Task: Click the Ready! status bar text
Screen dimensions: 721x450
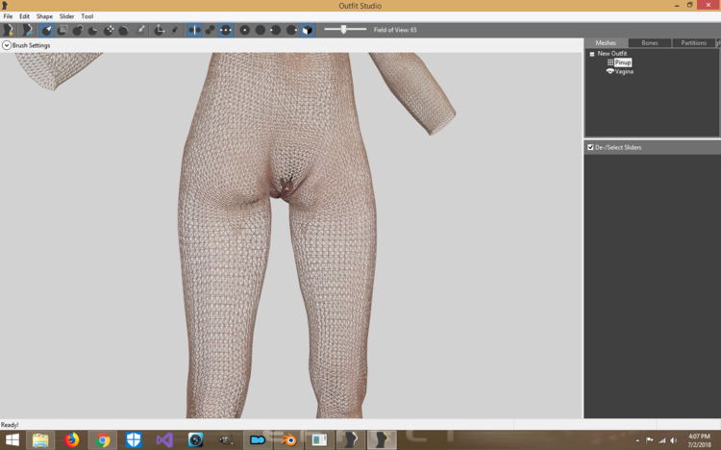Action: (x=10, y=425)
